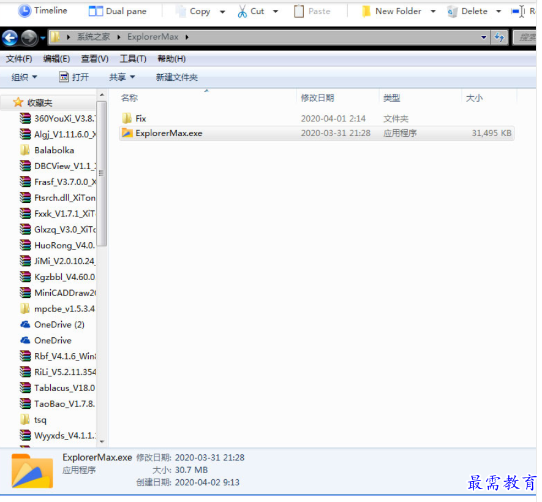The width and height of the screenshot is (542, 502).
Task: Select Algj_V1.11.6.0 in favorites
Action: (x=58, y=134)
